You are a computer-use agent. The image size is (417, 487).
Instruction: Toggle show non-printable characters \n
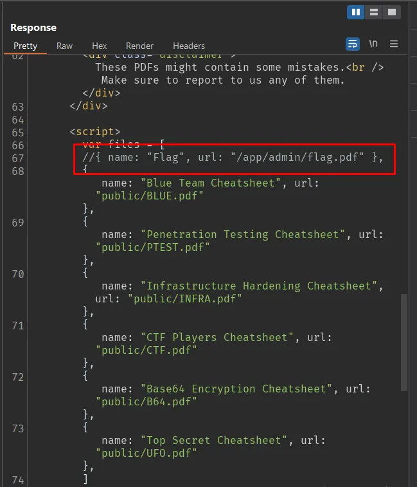click(373, 44)
